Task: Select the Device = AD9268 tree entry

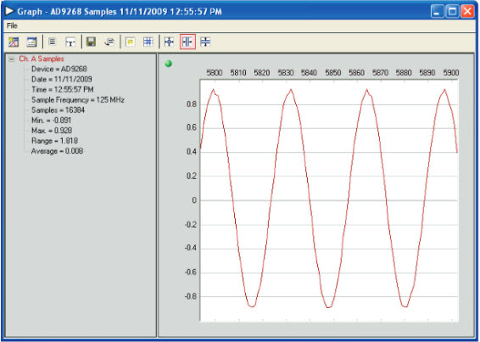Action: click(59, 69)
